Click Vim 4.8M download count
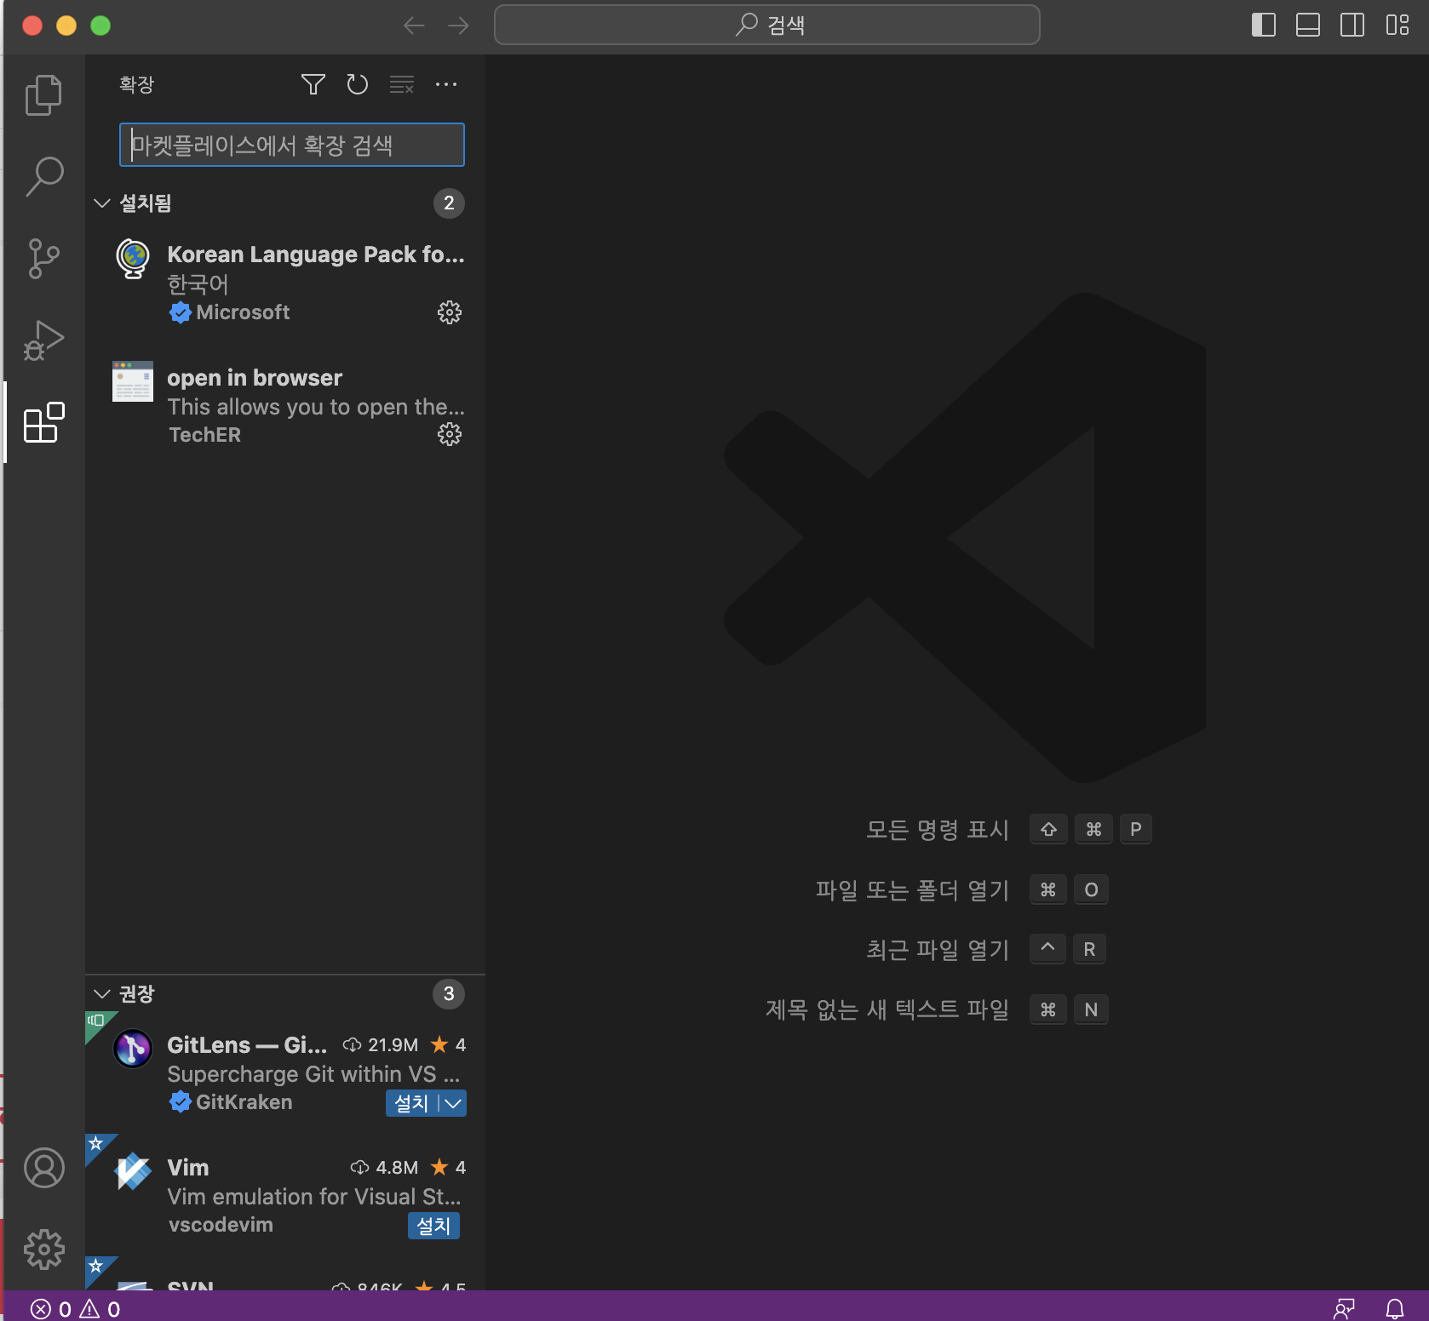This screenshot has height=1321, width=1429. [384, 1168]
